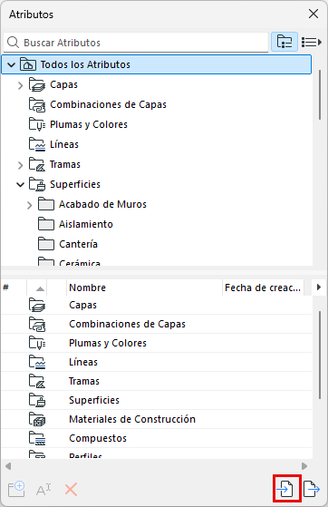Viewport: 328px width, 507px height.
Task: Select Tramas row name in list
Action: coord(84,381)
